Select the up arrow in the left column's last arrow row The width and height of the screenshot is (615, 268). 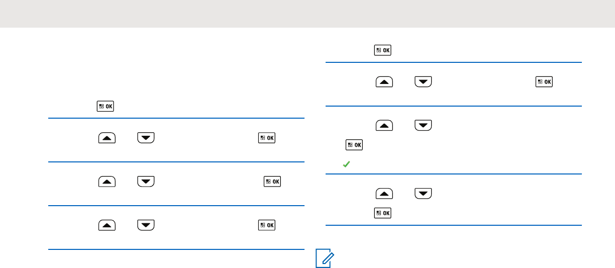(107, 225)
